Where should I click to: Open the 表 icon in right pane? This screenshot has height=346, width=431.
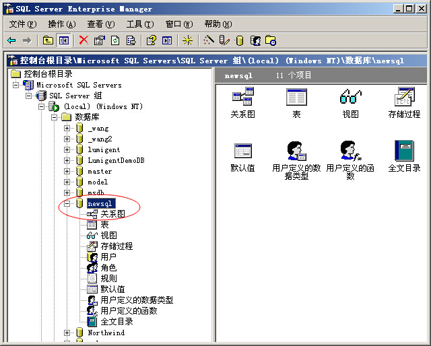point(296,98)
